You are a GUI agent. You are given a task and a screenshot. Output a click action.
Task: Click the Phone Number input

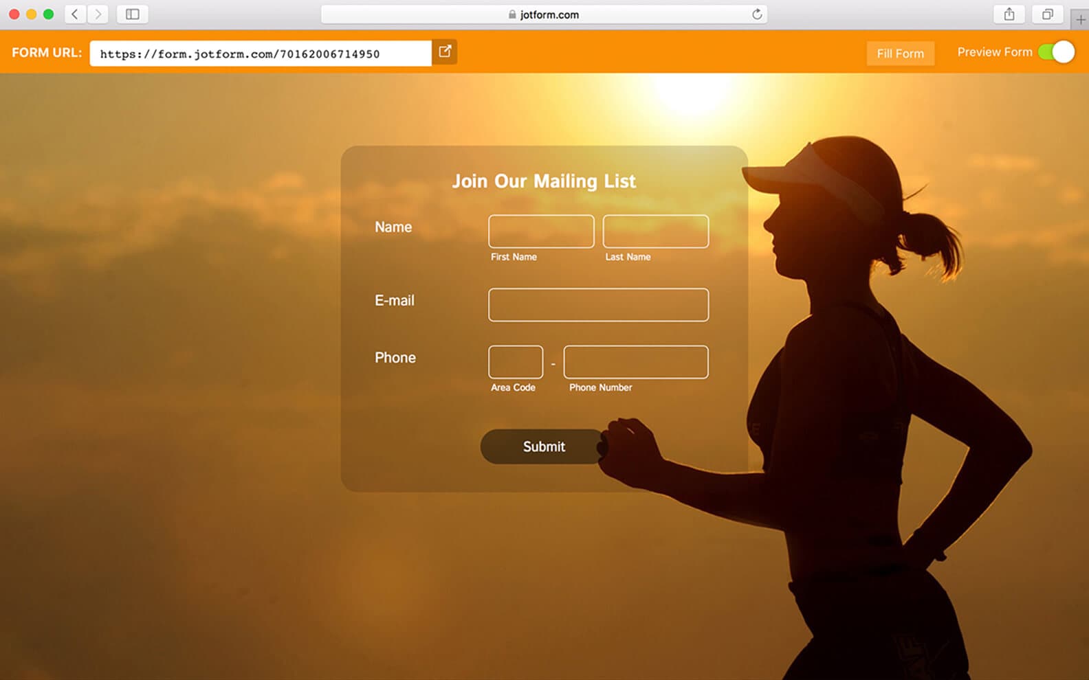(x=635, y=362)
